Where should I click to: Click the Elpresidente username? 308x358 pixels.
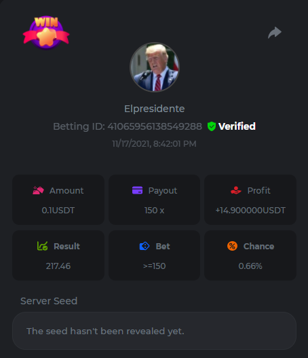[x=155, y=109]
